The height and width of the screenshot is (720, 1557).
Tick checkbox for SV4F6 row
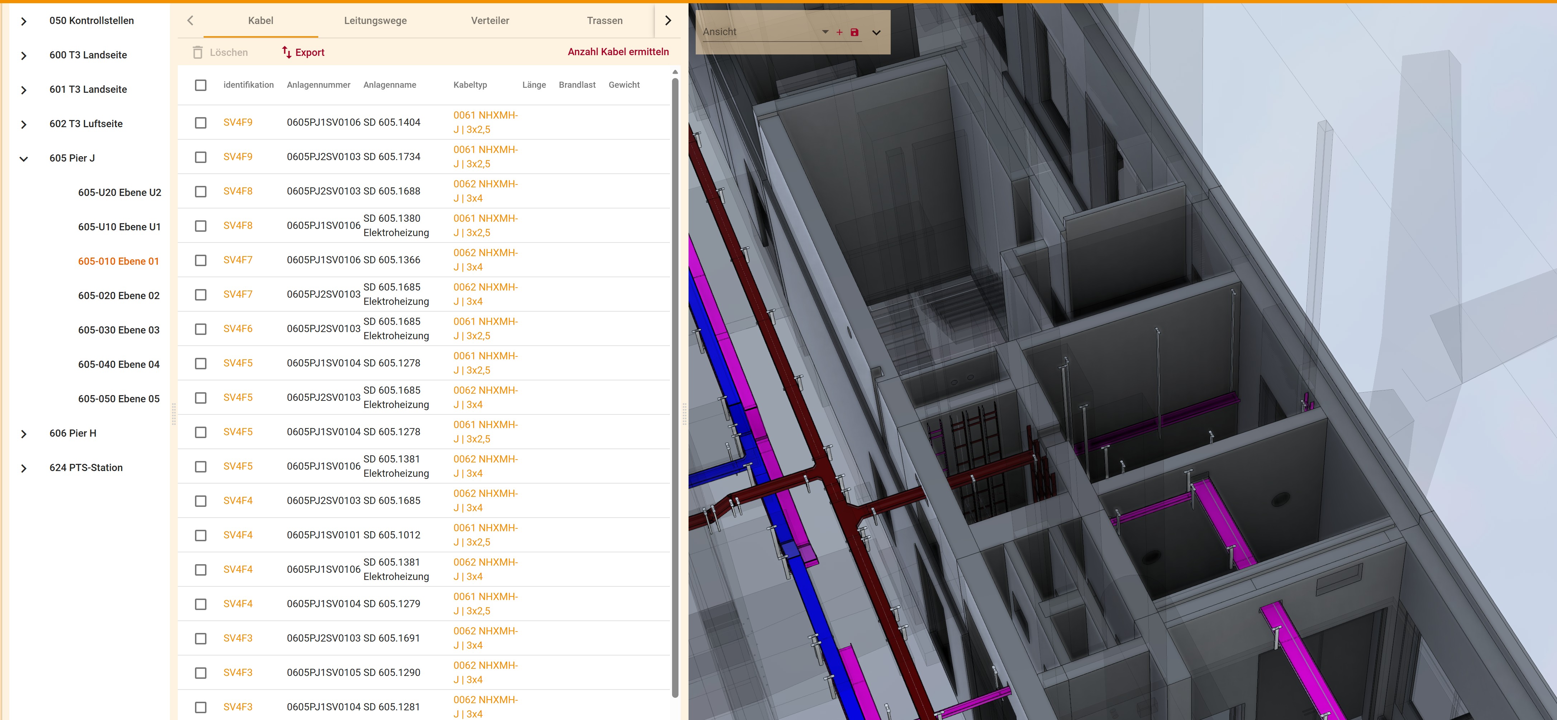click(201, 329)
